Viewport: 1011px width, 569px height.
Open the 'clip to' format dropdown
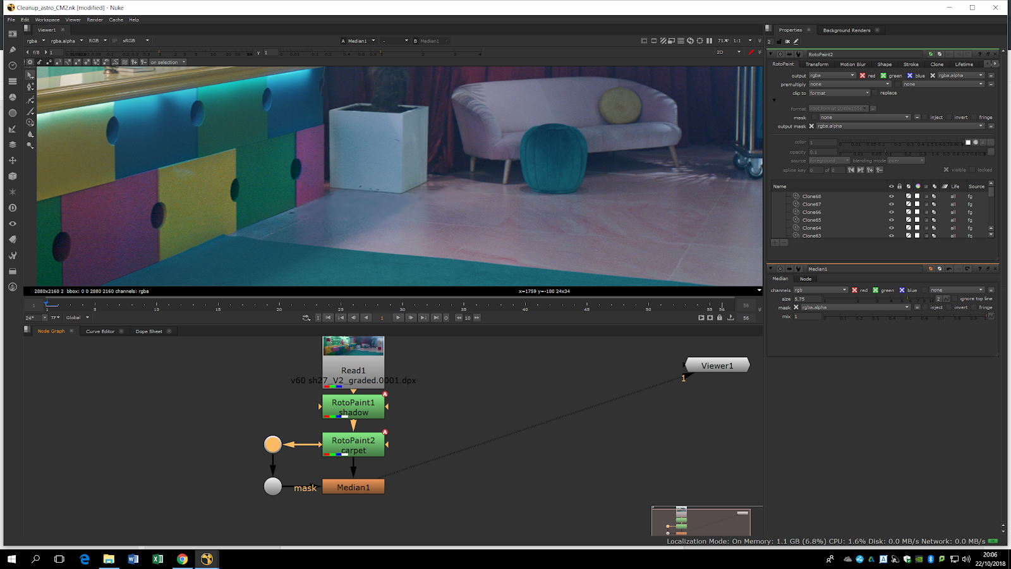point(840,94)
